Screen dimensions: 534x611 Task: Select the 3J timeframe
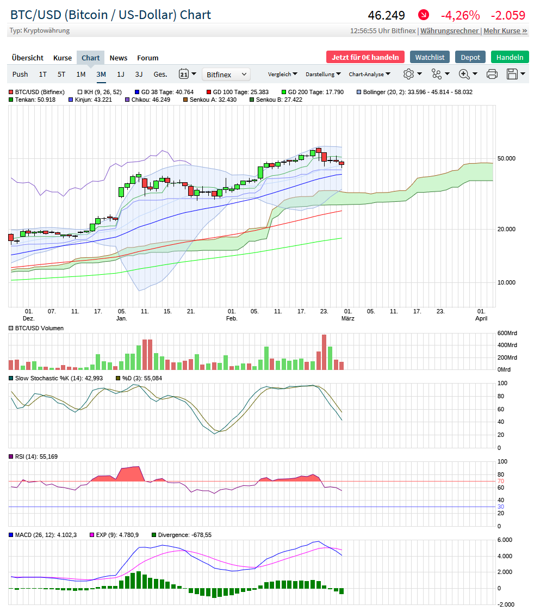139,74
